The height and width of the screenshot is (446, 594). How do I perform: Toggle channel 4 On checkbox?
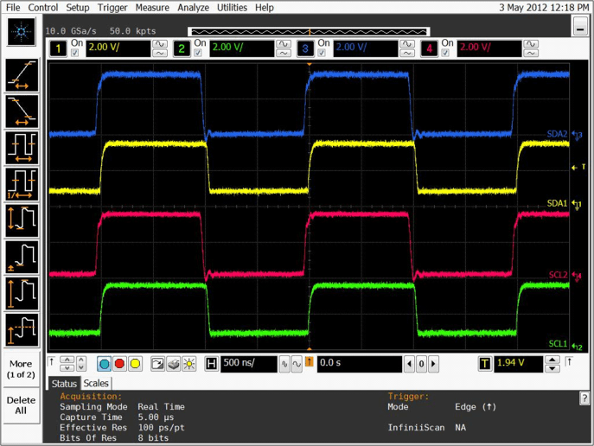tap(447, 53)
